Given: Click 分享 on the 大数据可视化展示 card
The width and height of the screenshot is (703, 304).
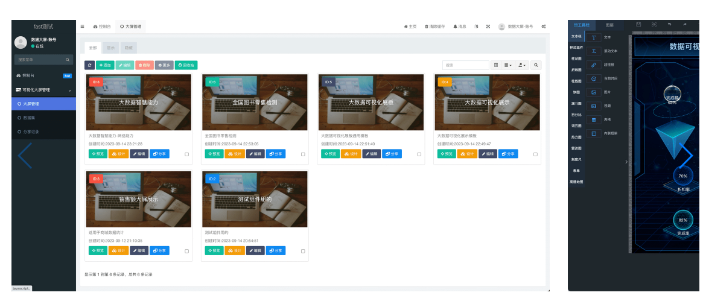Looking at the screenshot, I should point(508,154).
